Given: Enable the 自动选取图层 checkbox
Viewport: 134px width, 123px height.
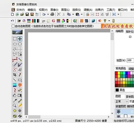Looking at the screenshot, I should click(13, 26).
